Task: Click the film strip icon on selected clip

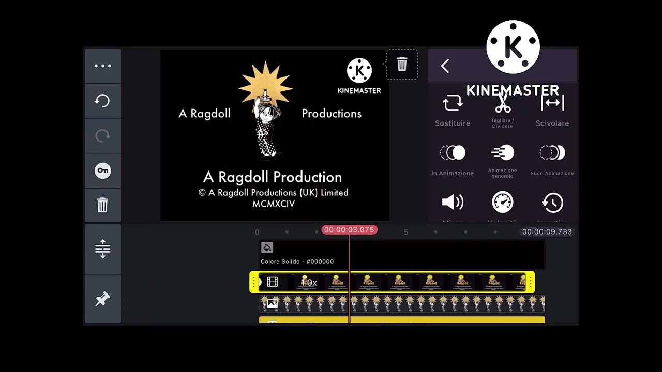Action: coord(273,282)
